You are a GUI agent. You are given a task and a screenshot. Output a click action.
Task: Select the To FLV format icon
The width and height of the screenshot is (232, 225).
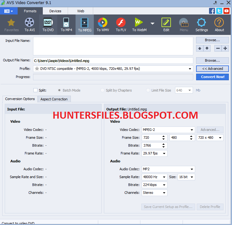pos(121,25)
